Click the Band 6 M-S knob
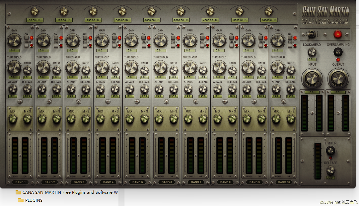This screenshot has height=206, width=359. point(174,119)
